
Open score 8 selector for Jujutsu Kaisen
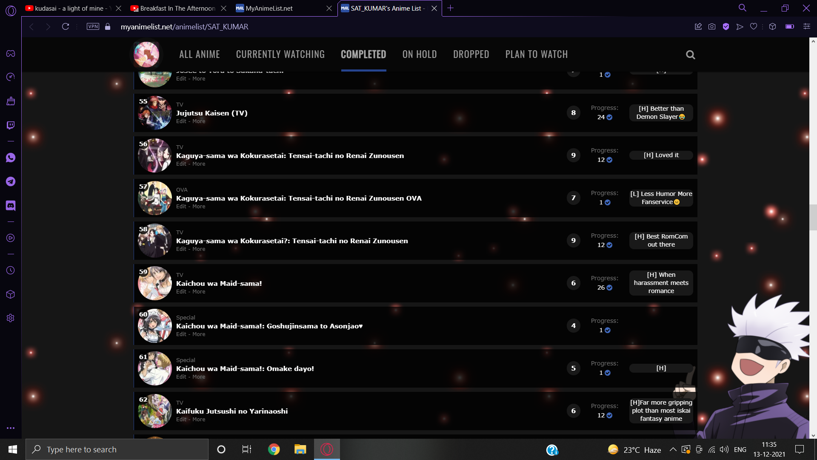pyautogui.click(x=573, y=113)
